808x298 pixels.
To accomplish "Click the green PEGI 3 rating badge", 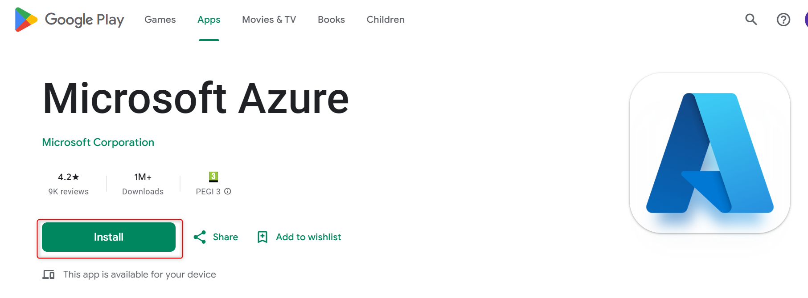I will pyautogui.click(x=213, y=177).
